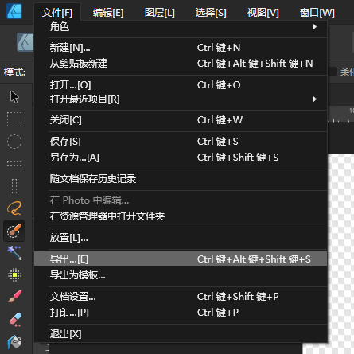Select the Flood Select magic wand tool
Viewport: 354px width, 354px height.
coord(14,253)
